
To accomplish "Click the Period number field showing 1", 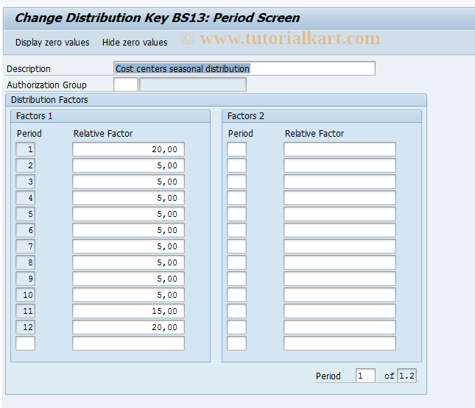I will 366,376.
